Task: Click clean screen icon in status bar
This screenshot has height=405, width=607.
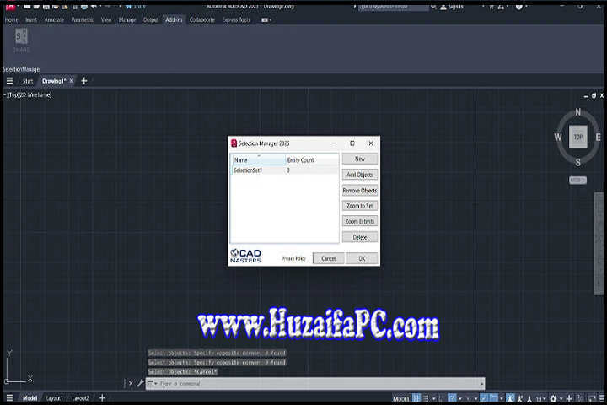Action: tap(592, 398)
